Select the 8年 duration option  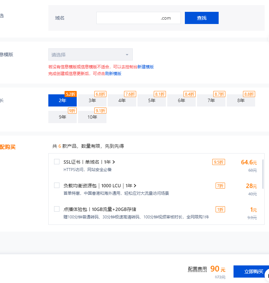pyautogui.click(x=241, y=100)
